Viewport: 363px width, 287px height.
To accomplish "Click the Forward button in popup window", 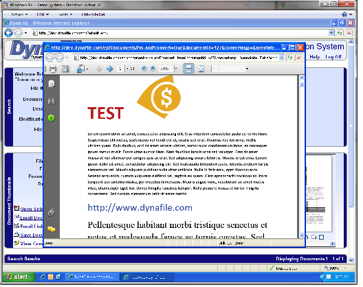I will point(60,58).
